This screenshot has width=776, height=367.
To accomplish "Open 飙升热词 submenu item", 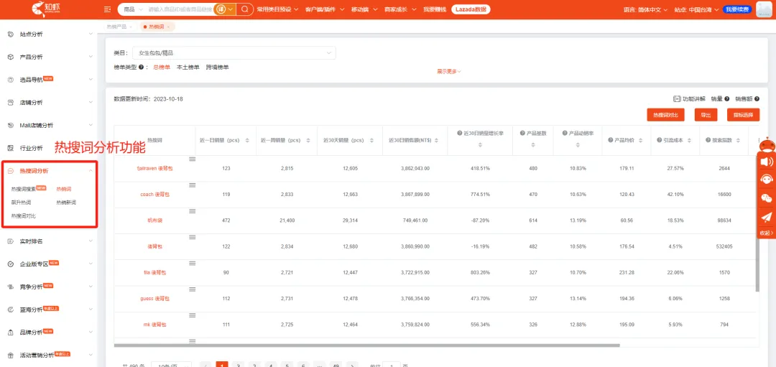I will click(x=22, y=203).
